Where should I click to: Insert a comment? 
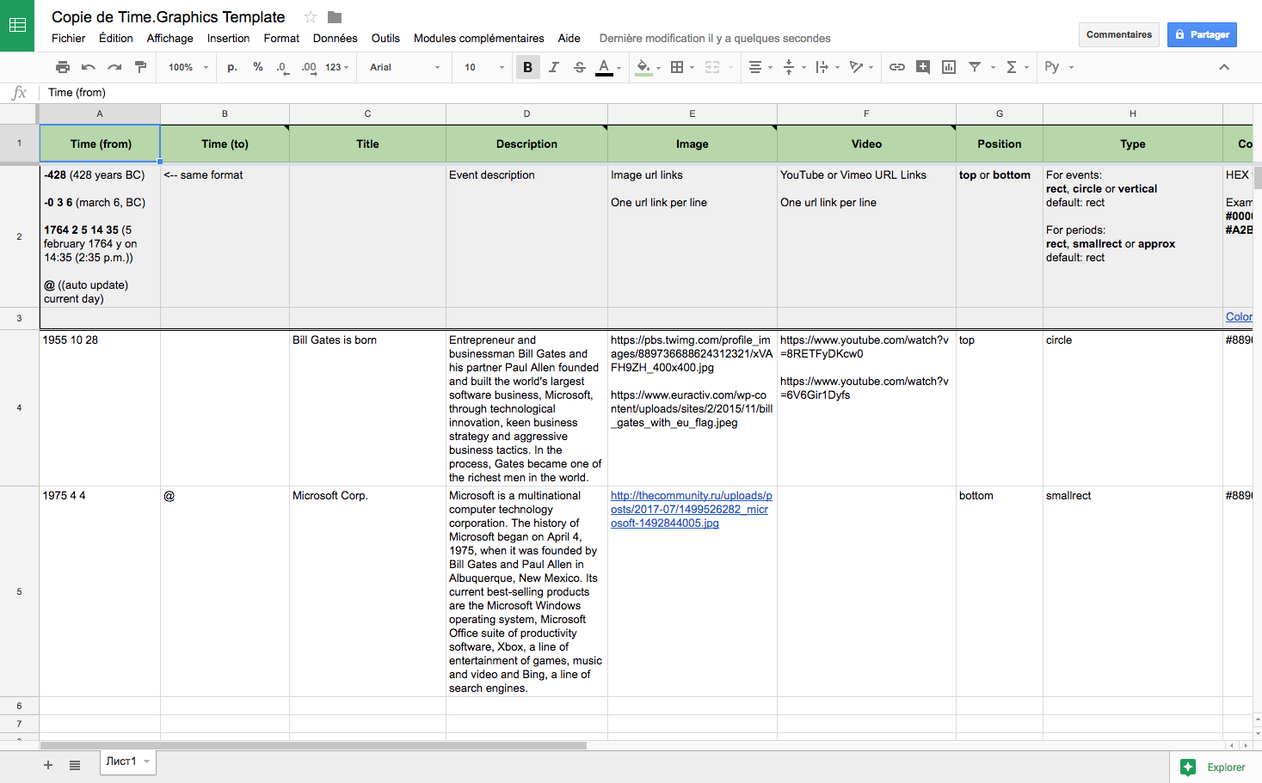coord(922,67)
